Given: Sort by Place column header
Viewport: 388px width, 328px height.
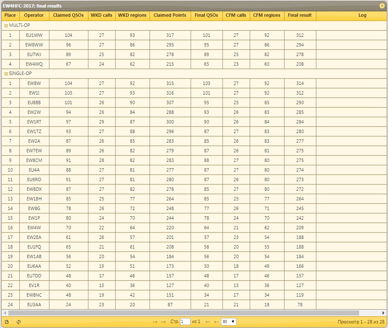Looking at the screenshot, I should point(10,15).
